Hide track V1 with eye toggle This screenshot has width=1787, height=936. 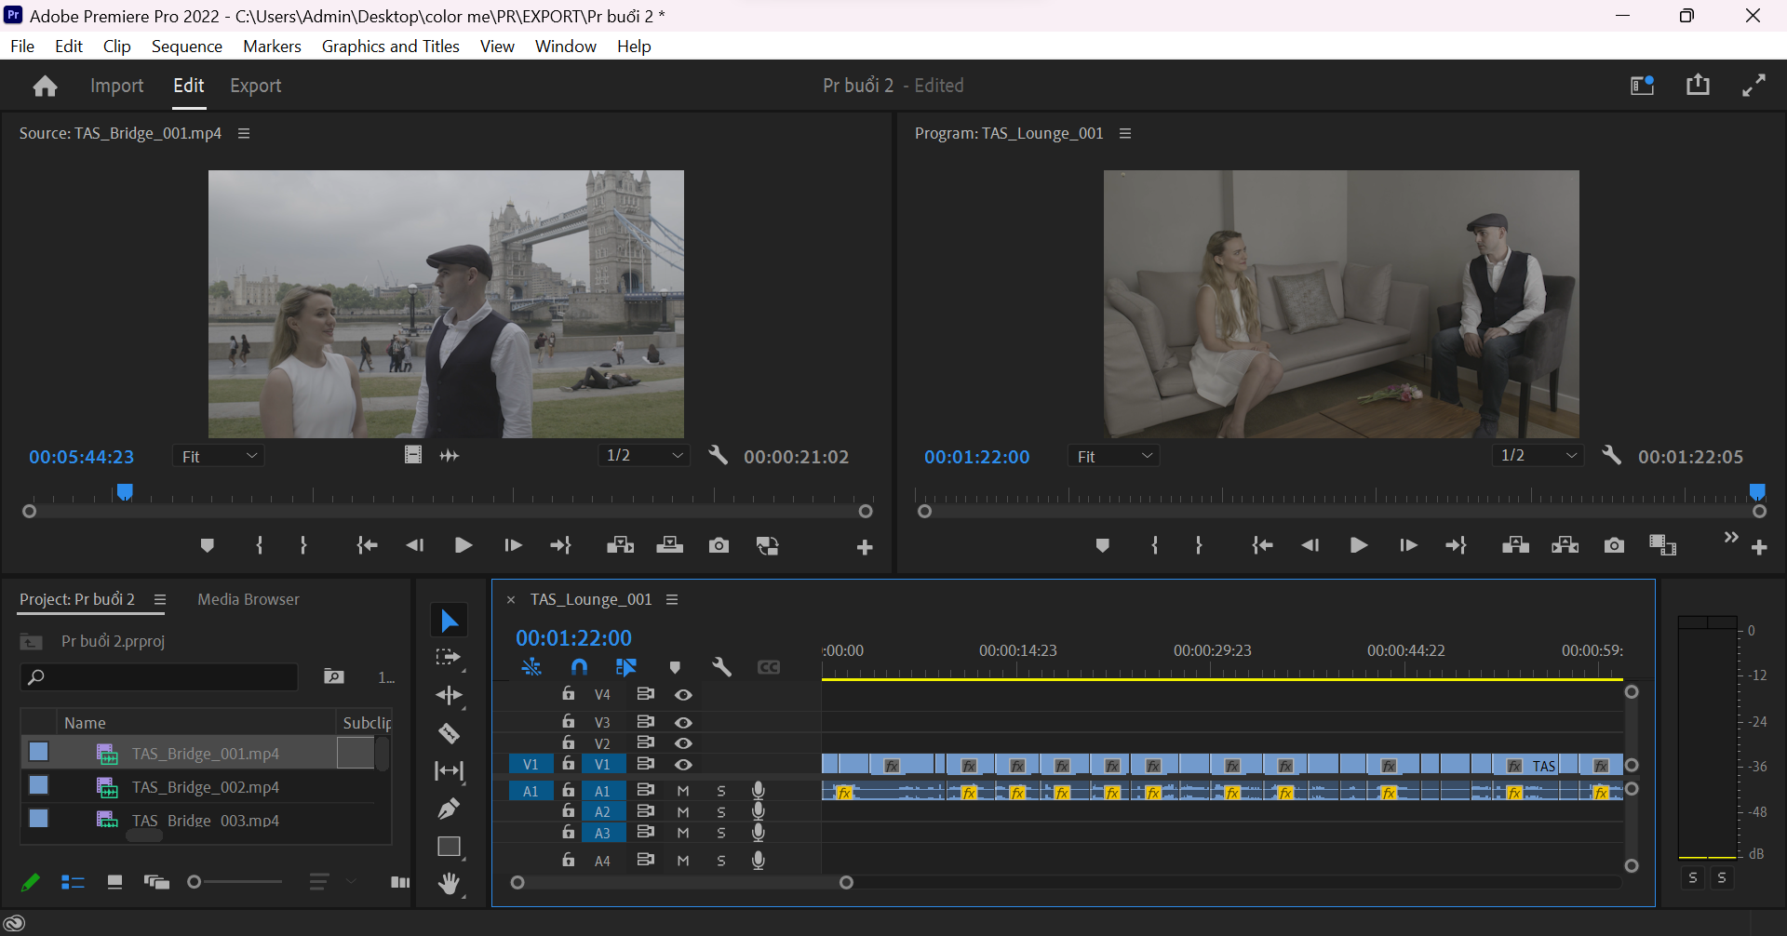point(683,765)
